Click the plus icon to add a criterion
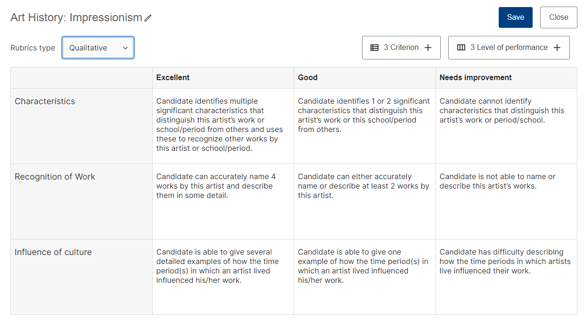Screen dimensions: 584x321 428,48
